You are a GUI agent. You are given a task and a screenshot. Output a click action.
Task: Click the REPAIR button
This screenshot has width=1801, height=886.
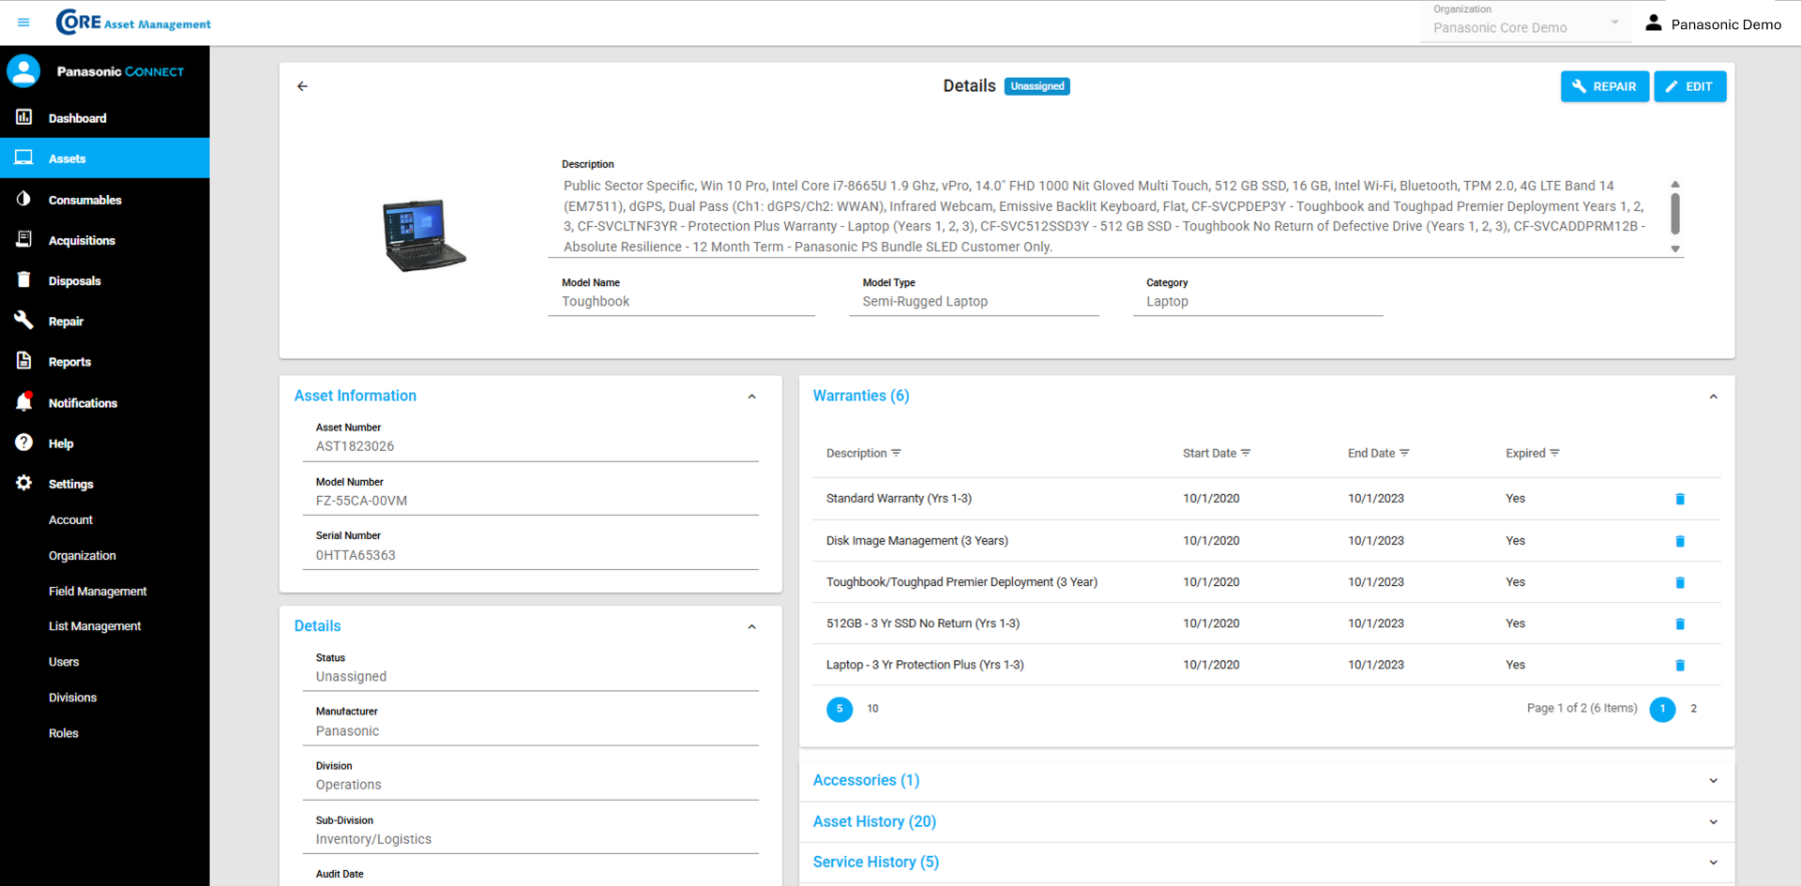[1604, 86]
